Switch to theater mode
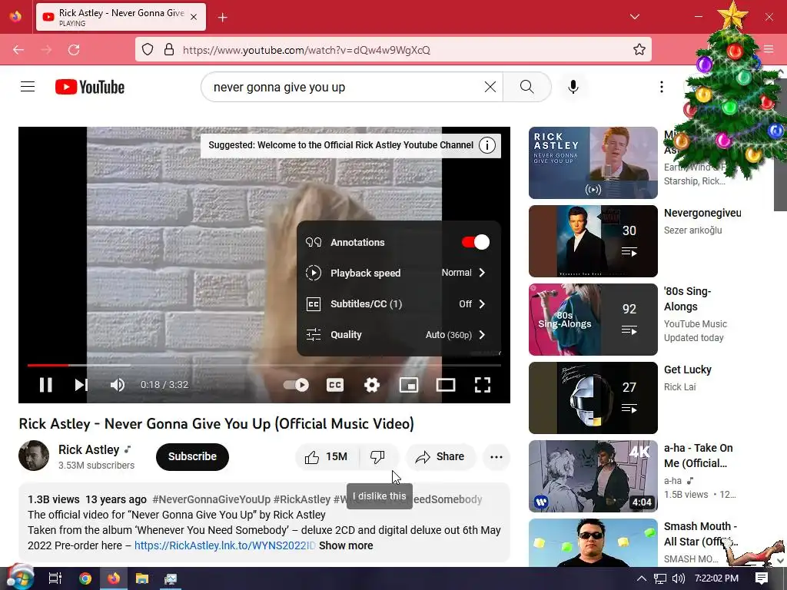787x590 pixels. pyautogui.click(x=446, y=385)
